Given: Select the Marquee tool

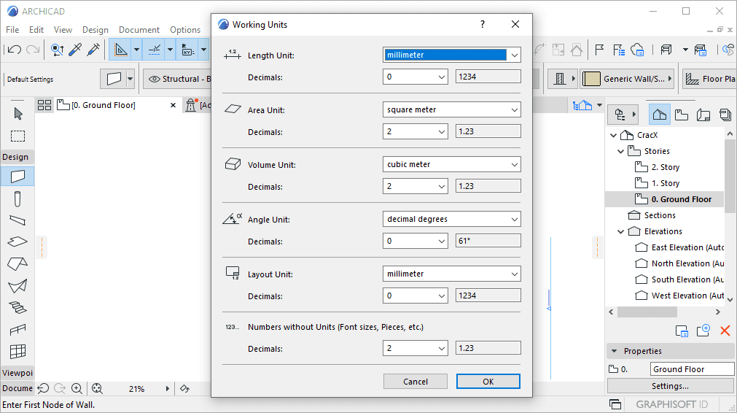Looking at the screenshot, I should pos(18,136).
